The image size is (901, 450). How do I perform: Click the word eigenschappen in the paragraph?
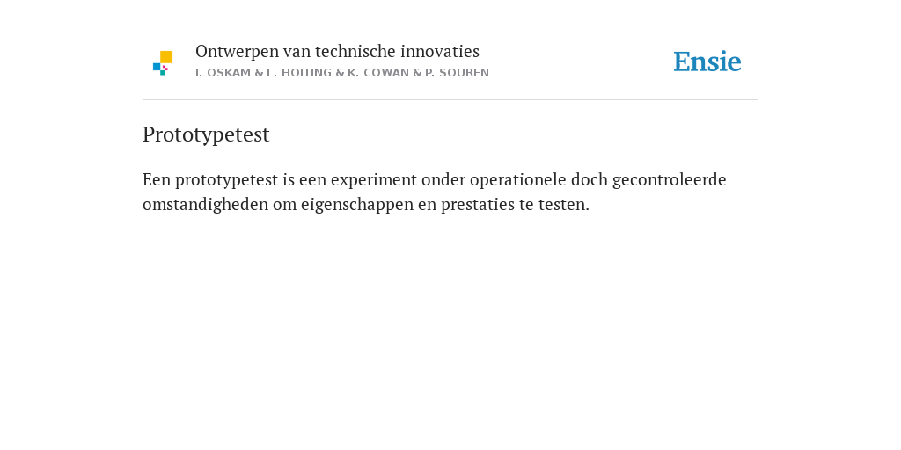pos(357,205)
